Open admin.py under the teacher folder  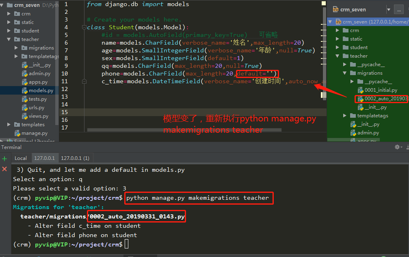click(39, 73)
